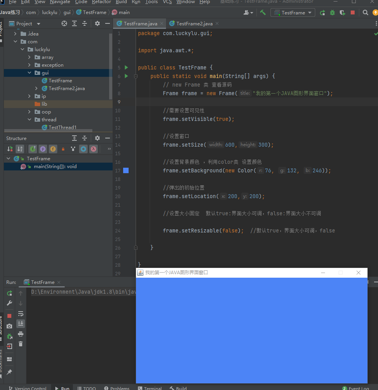Open the Window menu
Image resolution: width=378 pixels, height=390 pixels.
coord(185,2)
